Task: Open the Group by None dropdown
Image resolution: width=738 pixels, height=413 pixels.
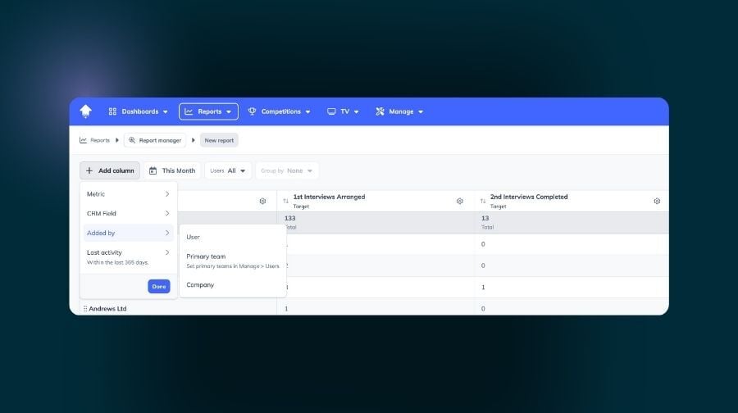Action: [287, 170]
